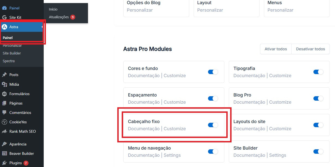
Task: Collapse the Astra menu arrow
Action: (42, 27)
